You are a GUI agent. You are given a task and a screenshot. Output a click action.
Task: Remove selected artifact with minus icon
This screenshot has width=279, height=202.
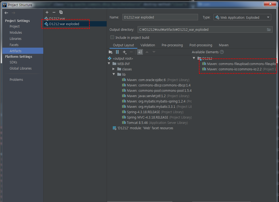[x=54, y=12]
